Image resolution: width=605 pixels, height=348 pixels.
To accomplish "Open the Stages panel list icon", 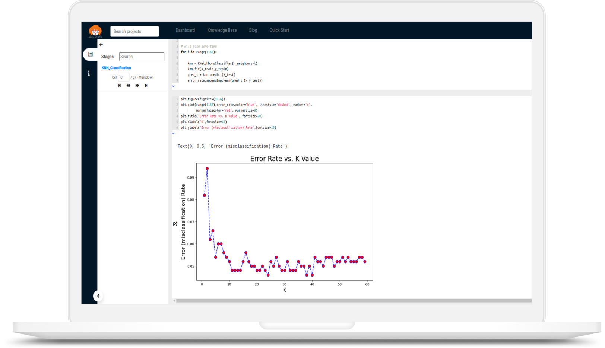I will [x=90, y=54].
